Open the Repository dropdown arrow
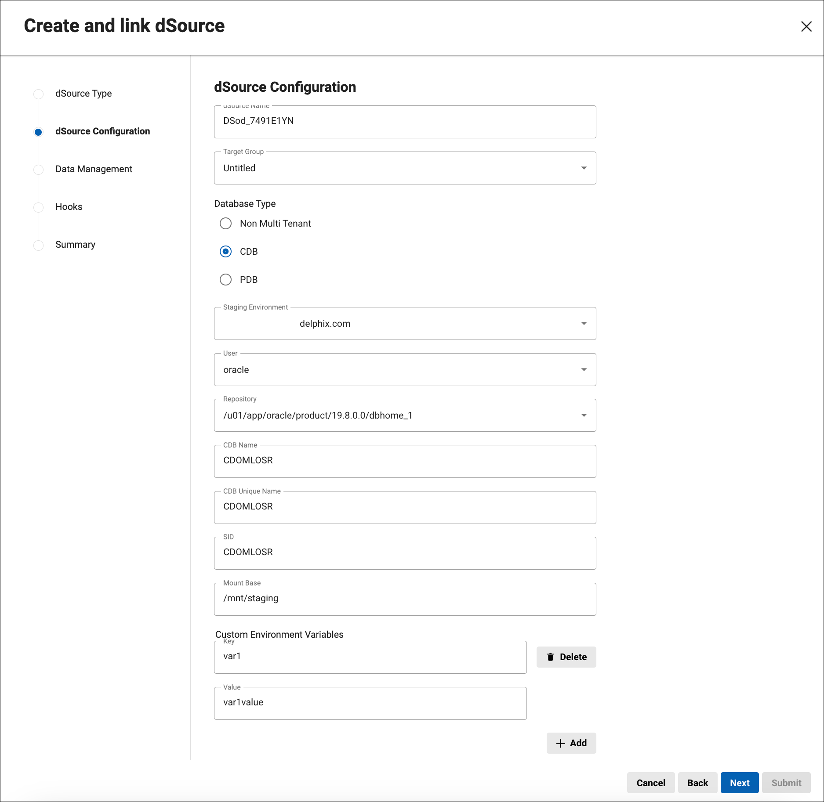Image resolution: width=824 pixels, height=802 pixels. tap(584, 415)
